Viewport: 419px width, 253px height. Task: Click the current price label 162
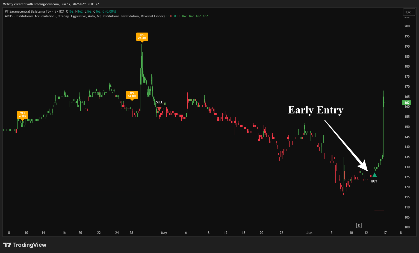[x=407, y=103]
